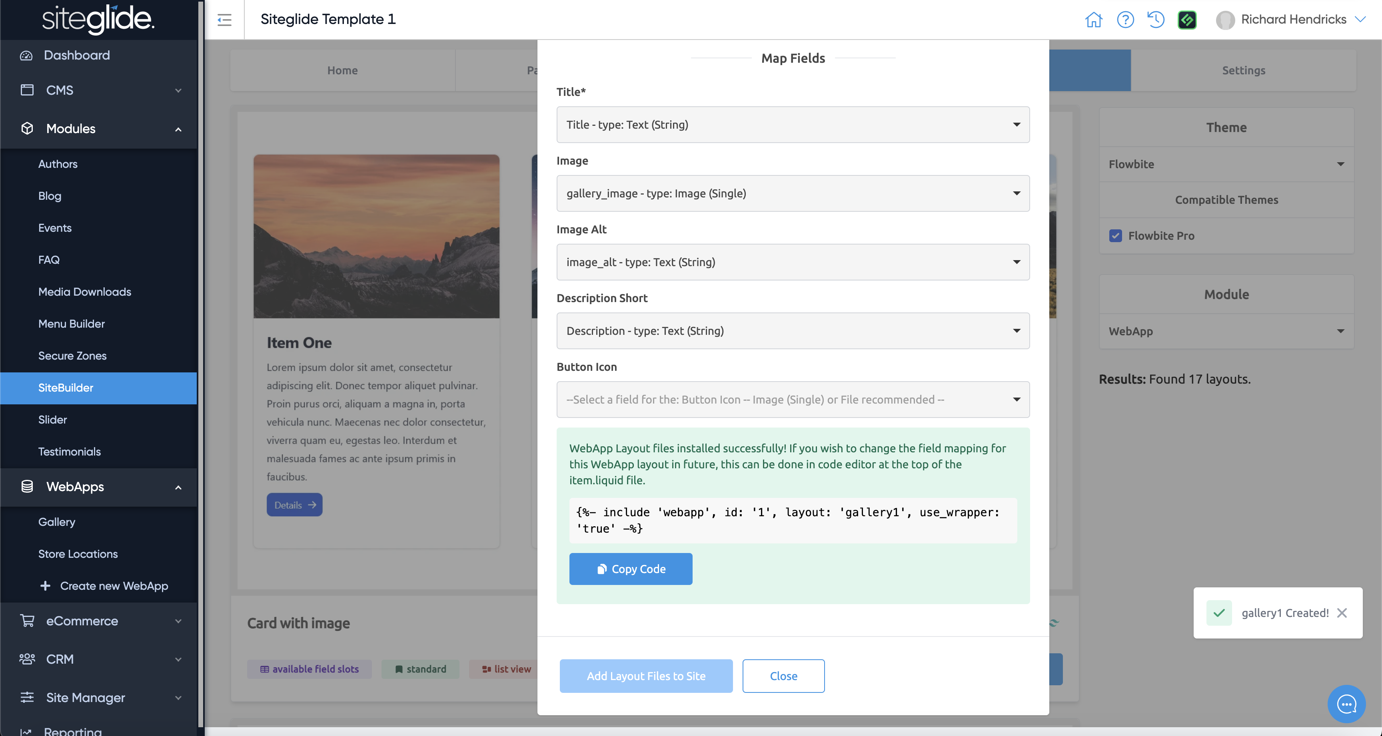Image resolution: width=1382 pixels, height=736 pixels.
Task: Open the Testimonials module menu item
Action: 69,452
